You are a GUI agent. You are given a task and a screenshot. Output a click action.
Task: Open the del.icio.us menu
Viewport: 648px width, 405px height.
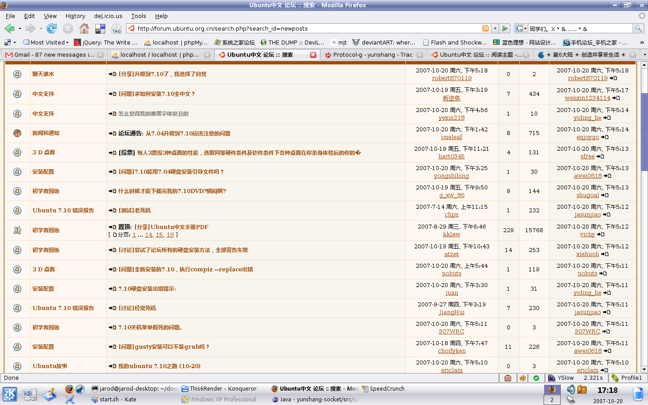(108, 16)
